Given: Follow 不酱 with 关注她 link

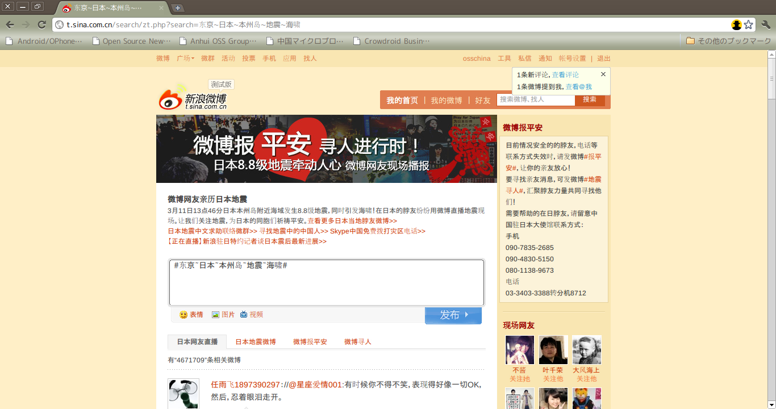Looking at the screenshot, I should coord(520,379).
